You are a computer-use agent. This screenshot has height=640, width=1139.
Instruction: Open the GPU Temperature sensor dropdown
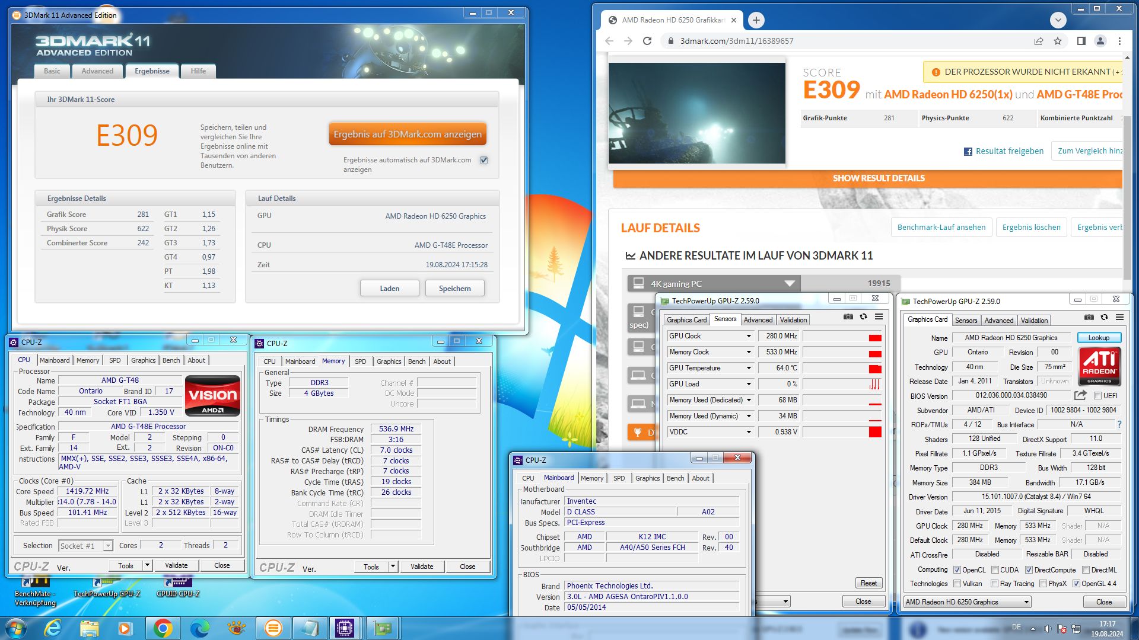(749, 368)
